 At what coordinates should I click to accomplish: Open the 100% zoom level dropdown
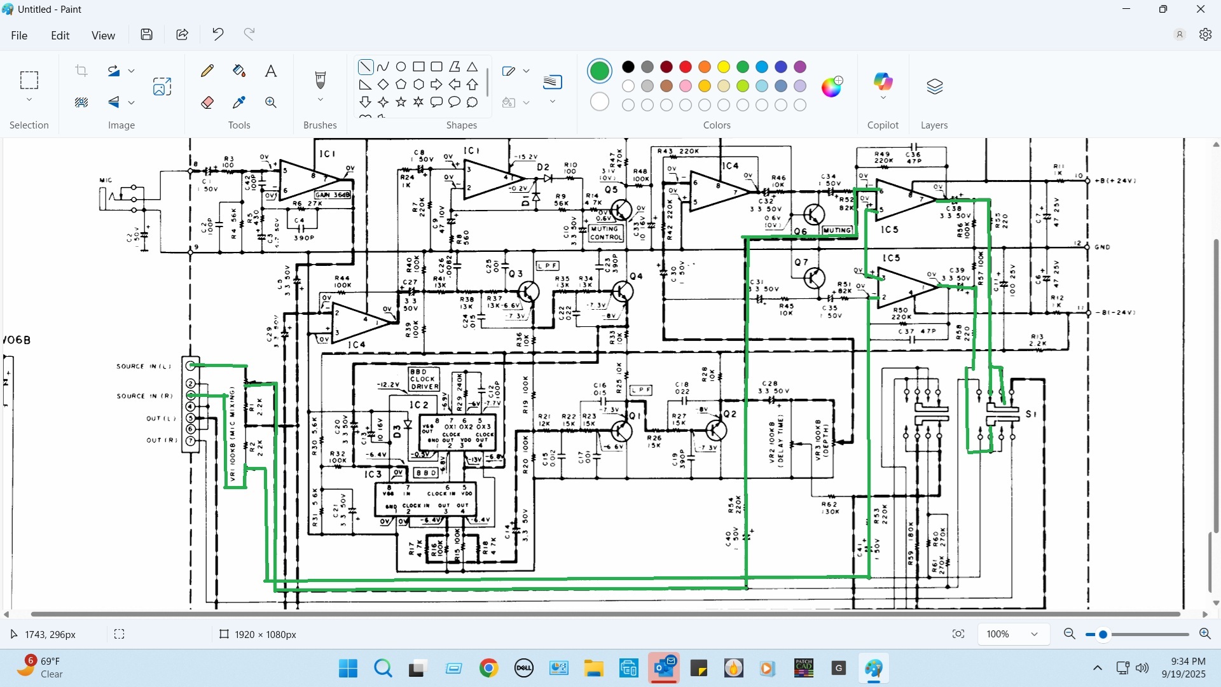[x=1034, y=634]
